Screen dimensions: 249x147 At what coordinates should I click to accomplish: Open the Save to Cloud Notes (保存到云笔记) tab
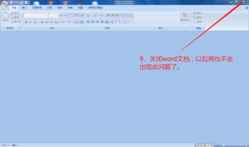pos(95,8)
